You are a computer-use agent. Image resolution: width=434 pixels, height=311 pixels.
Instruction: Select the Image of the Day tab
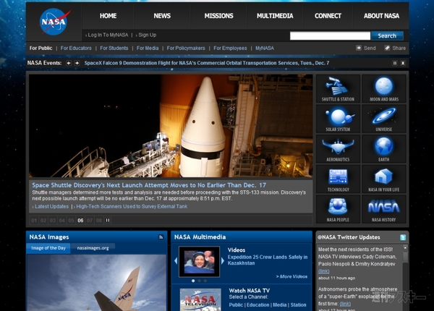pyautogui.click(x=48, y=248)
